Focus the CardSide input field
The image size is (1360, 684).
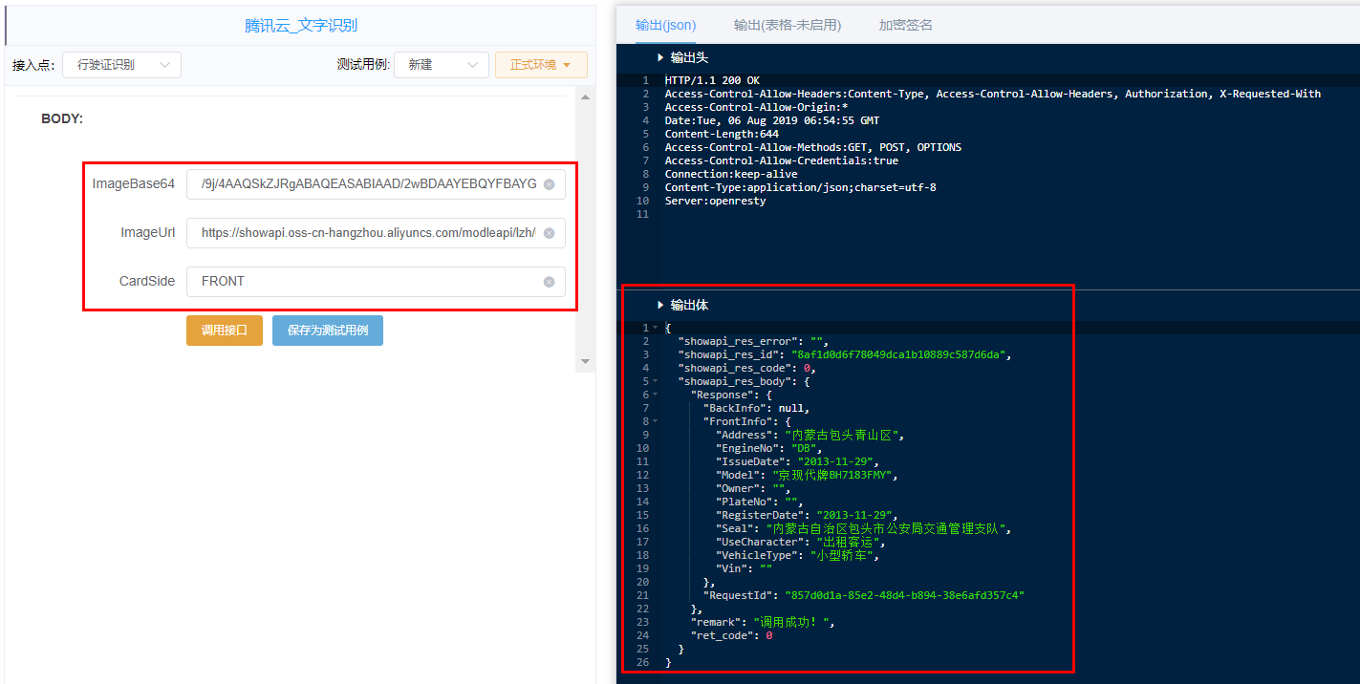[x=376, y=282]
